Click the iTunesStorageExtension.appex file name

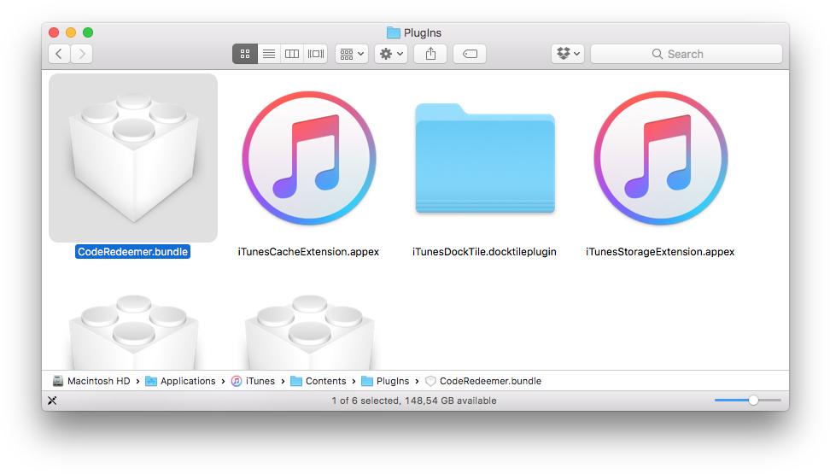(660, 252)
